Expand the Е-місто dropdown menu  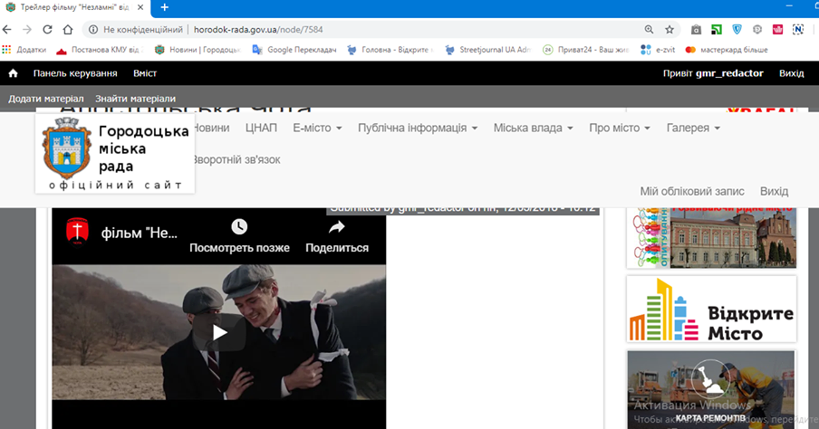click(317, 129)
